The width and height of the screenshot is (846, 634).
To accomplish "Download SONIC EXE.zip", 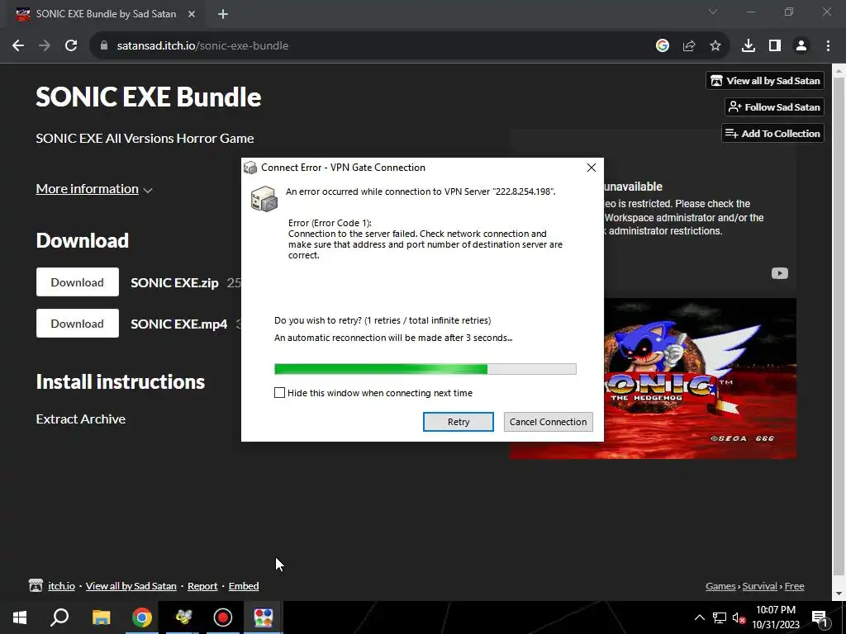I will pos(77,282).
